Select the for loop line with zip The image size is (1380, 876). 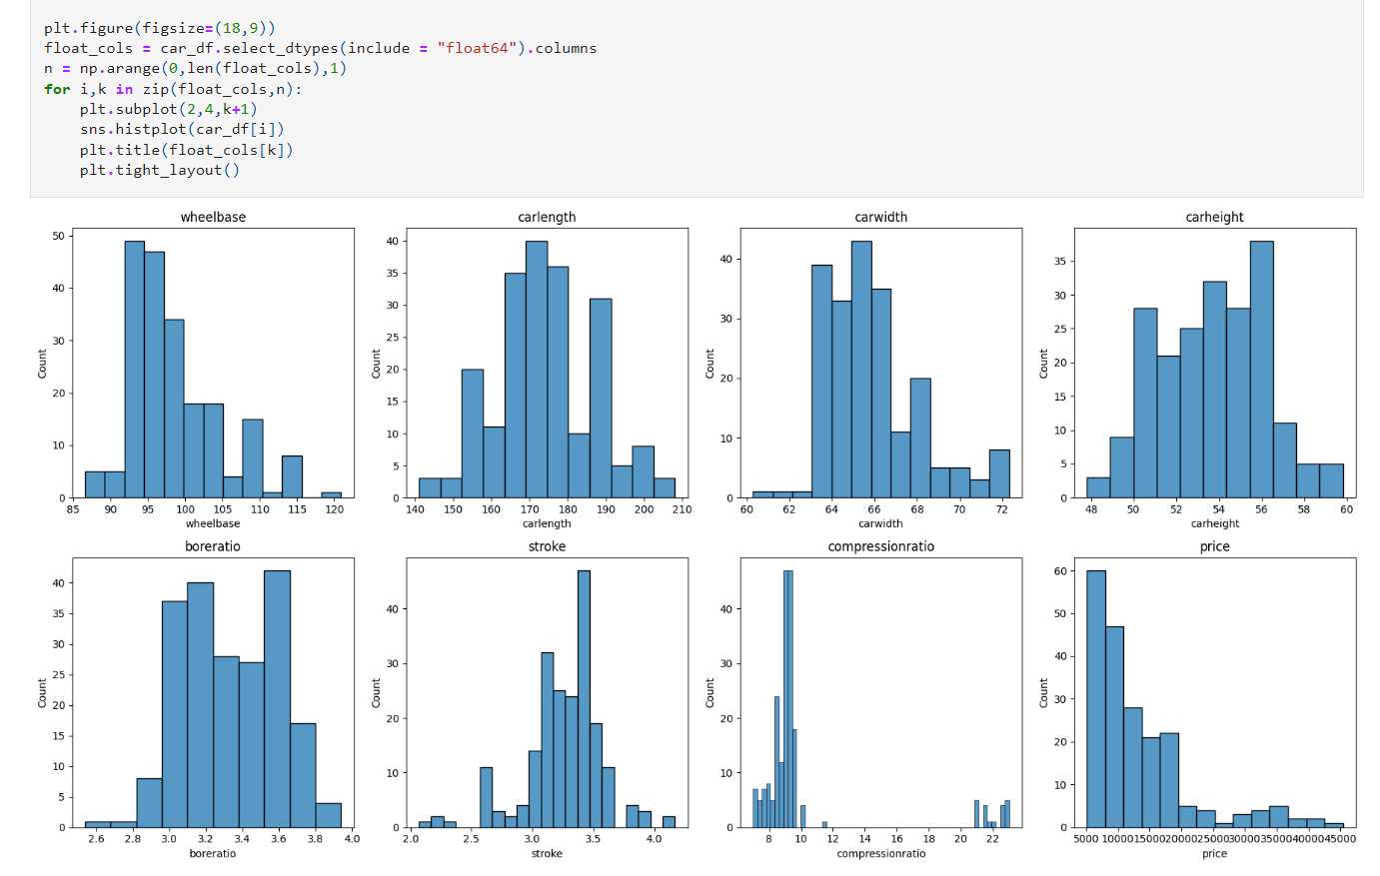pos(173,89)
